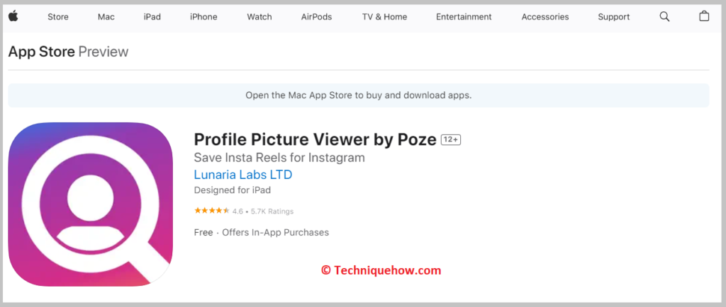This screenshot has height=307, width=726.
Task: Open the AirPods menu item
Action: [316, 17]
